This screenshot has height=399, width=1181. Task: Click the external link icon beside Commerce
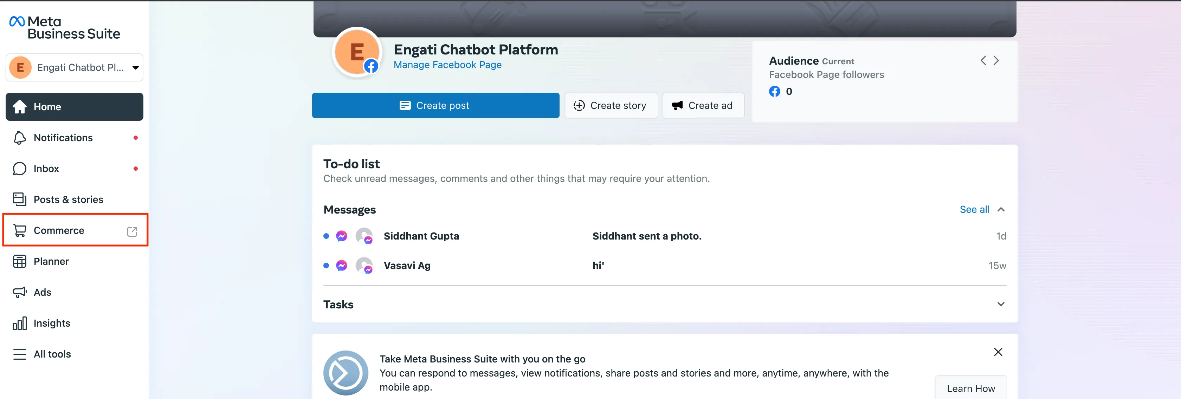point(132,231)
